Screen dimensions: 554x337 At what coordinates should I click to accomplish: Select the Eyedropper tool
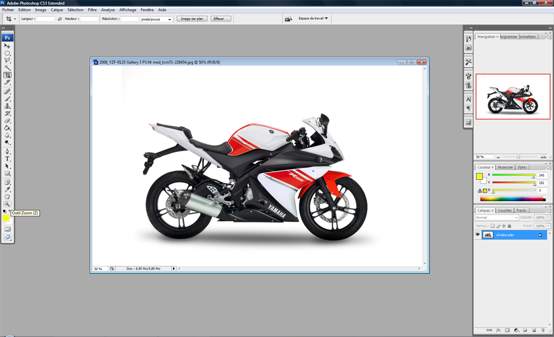pos(7,190)
